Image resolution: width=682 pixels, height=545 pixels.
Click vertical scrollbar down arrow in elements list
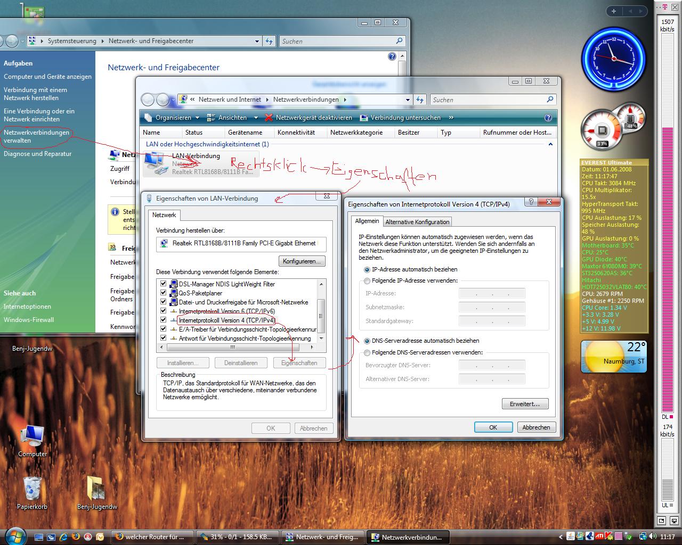click(321, 338)
